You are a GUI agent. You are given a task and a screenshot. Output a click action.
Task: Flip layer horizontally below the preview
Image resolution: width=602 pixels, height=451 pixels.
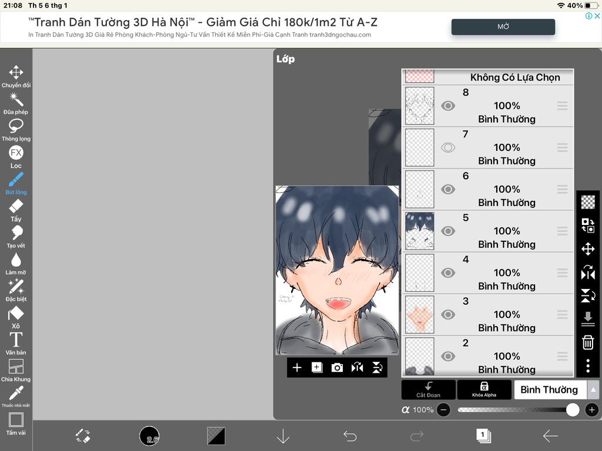coord(357,368)
